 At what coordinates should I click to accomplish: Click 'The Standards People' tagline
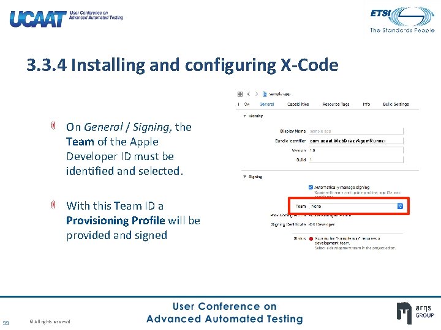(x=402, y=30)
